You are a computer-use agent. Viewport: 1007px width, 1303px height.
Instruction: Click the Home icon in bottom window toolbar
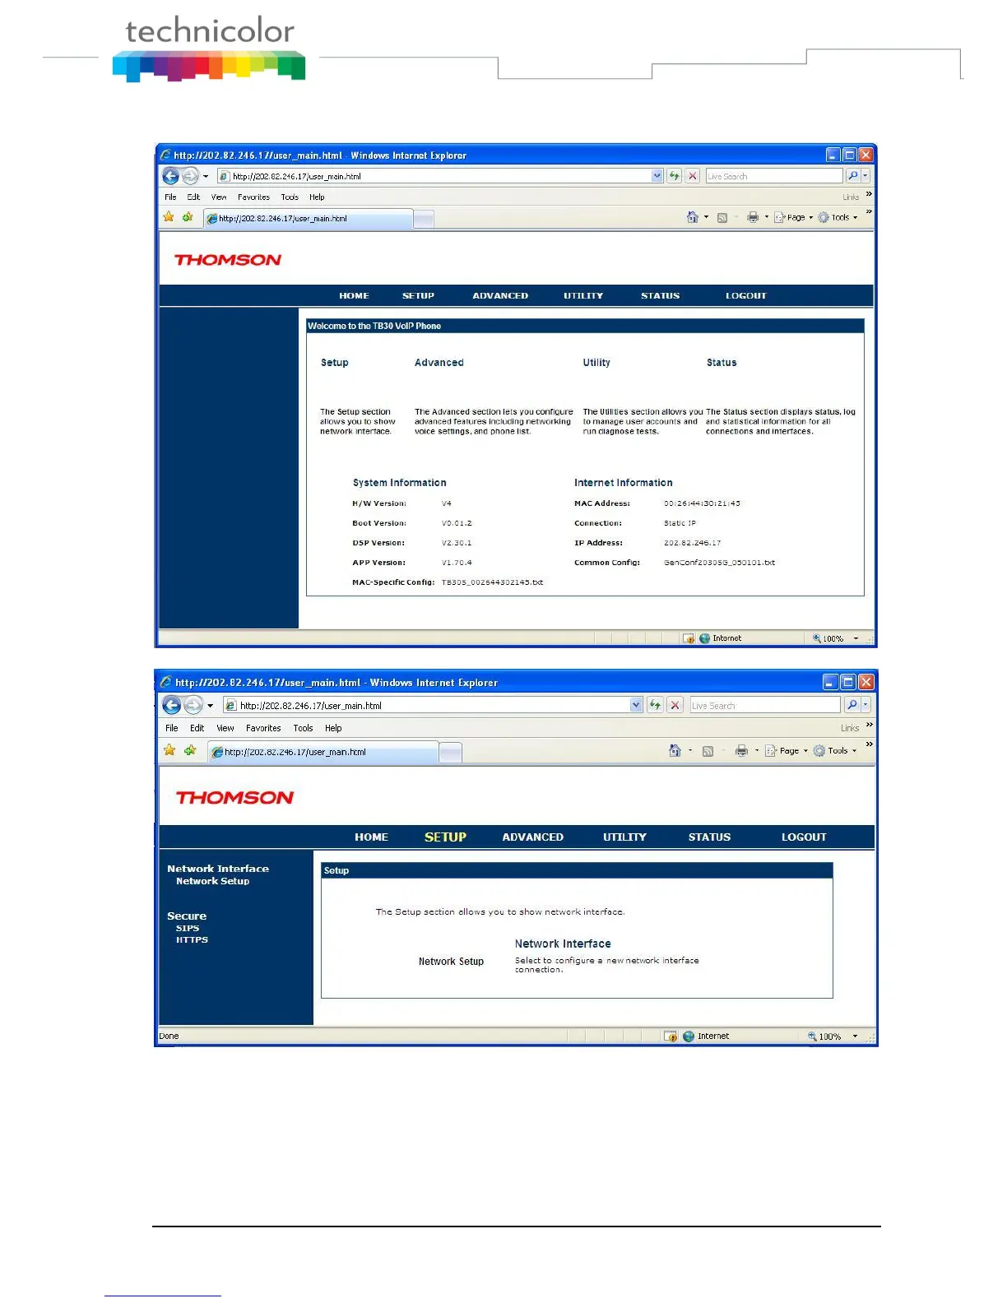coord(675,750)
